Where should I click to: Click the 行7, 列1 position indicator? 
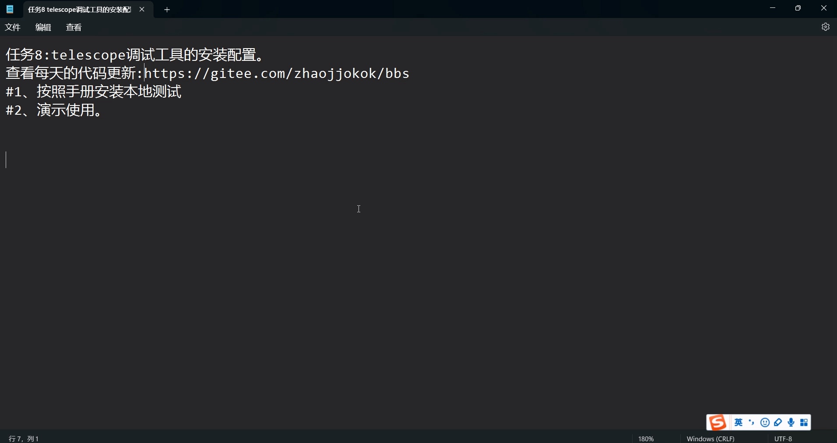coord(24,438)
